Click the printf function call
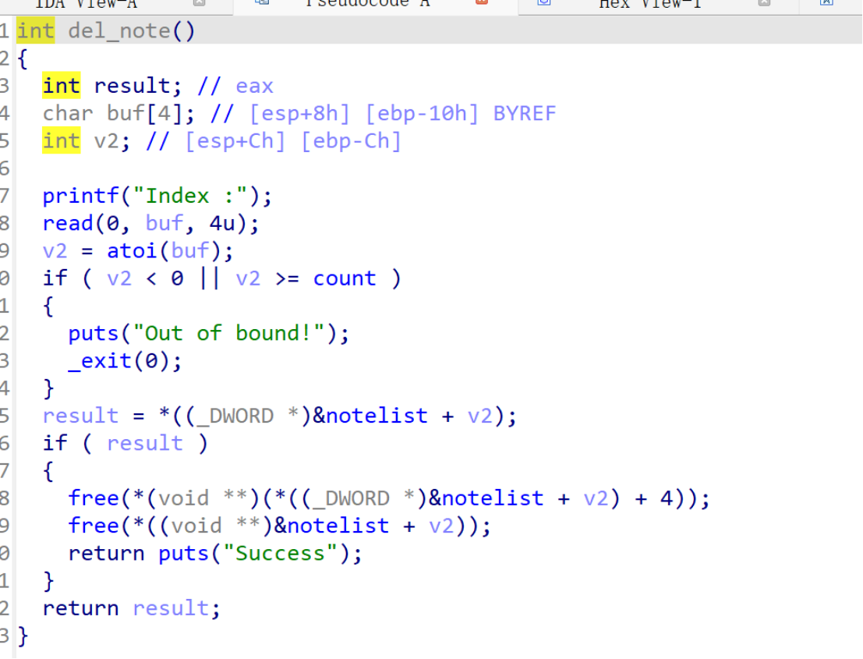The width and height of the screenshot is (863, 659). pos(80,196)
